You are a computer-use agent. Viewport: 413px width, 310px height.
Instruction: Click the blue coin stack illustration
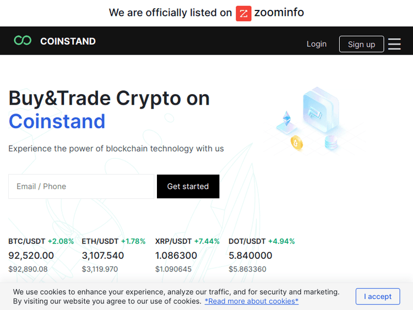[331, 143]
